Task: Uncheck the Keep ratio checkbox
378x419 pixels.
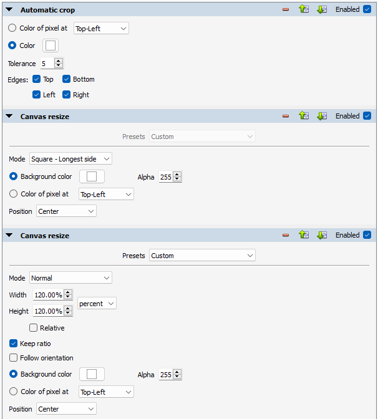Action: [x=13, y=344]
